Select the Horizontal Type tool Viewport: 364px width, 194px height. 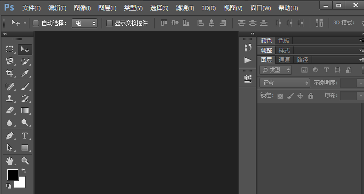[25, 136]
